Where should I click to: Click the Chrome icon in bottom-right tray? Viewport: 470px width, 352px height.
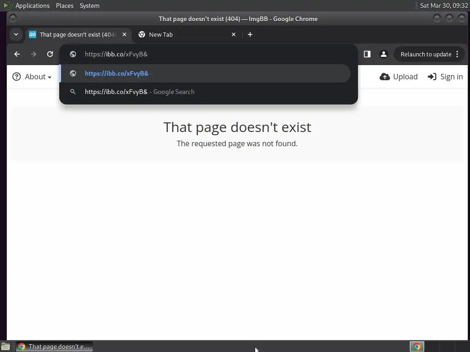pyautogui.click(x=417, y=346)
